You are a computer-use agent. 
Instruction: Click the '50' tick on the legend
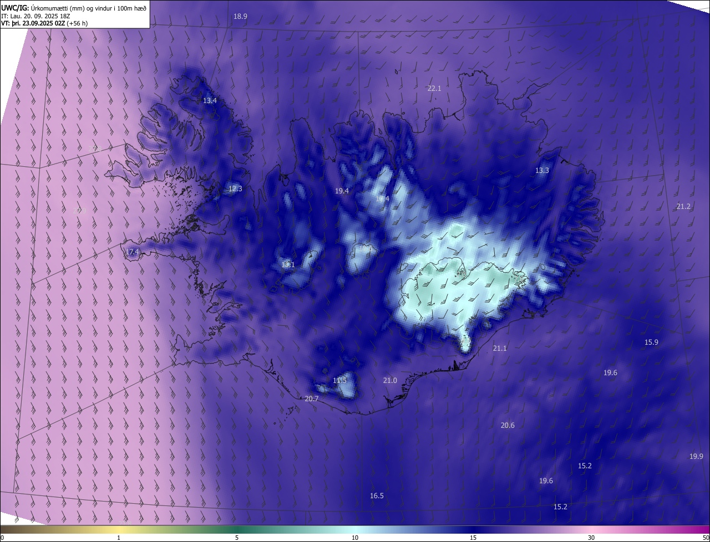tap(706, 538)
